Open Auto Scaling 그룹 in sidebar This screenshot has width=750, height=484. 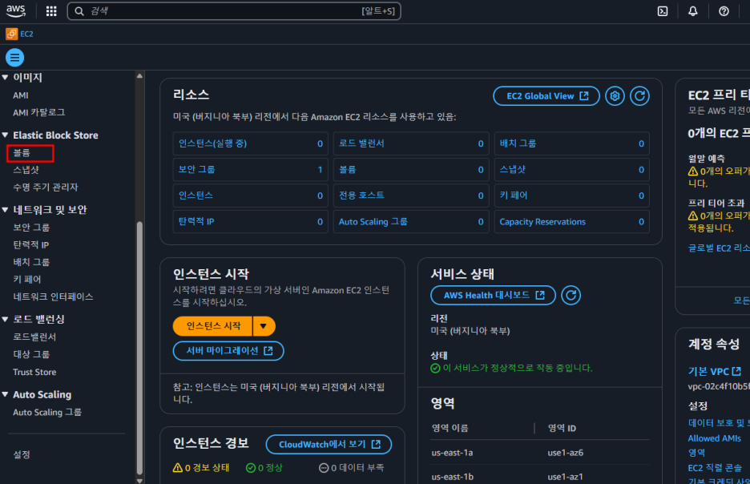tap(47, 412)
